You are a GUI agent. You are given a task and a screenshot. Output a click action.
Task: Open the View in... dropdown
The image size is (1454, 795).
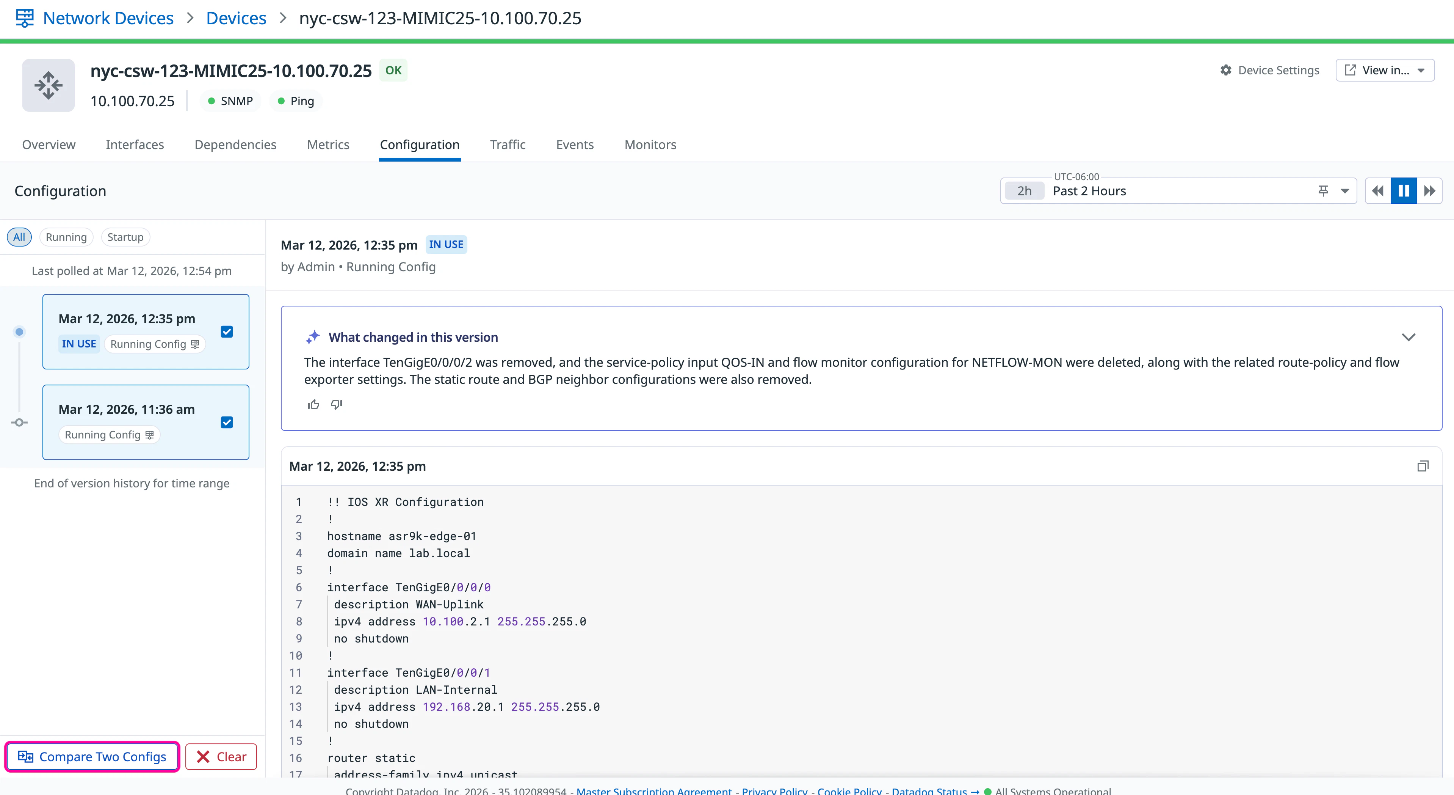[1385, 70]
